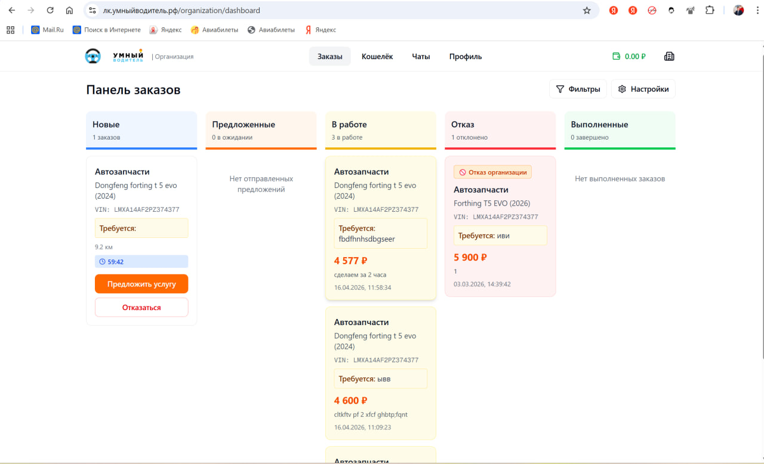Open the extensions puzzle icon
764x464 pixels.
[710, 10]
